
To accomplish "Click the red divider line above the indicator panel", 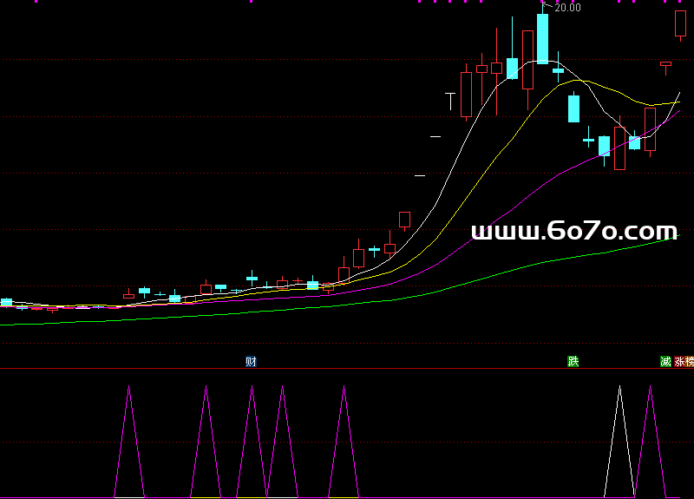I will (347, 369).
